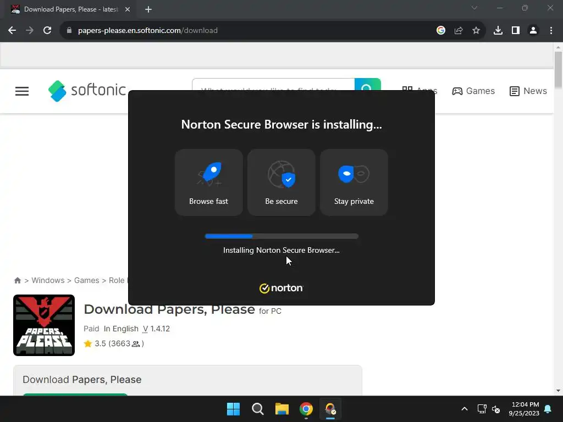Click the Norton logo in dialog
This screenshot has width=563, height=422.
[x=281, y=288]
